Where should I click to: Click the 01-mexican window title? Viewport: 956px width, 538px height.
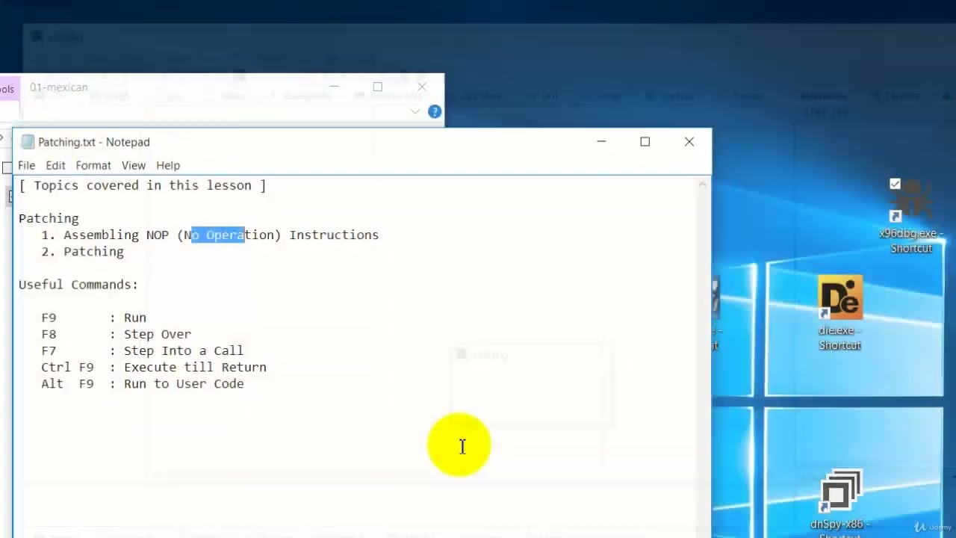point(58,87)
